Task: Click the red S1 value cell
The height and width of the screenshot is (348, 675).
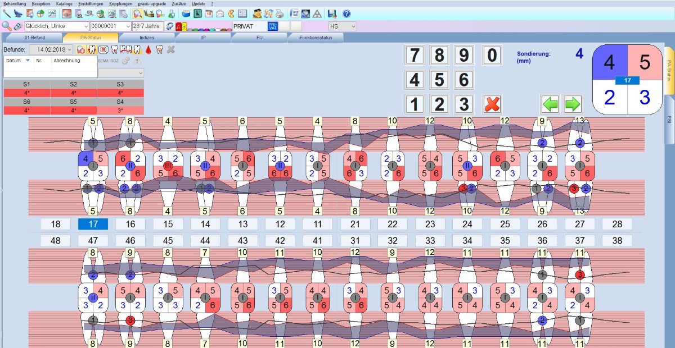Action: point(26,93)
